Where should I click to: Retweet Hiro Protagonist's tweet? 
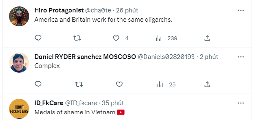(77, 38)
